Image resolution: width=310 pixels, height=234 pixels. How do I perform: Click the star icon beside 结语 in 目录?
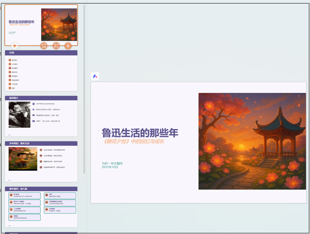pos(9,88)
